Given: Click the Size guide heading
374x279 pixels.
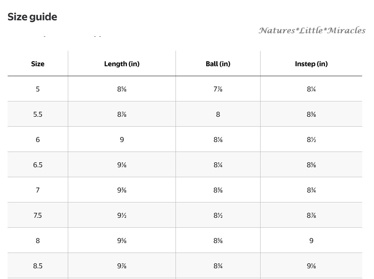Looking at the screenshot, I should point(32,17).
